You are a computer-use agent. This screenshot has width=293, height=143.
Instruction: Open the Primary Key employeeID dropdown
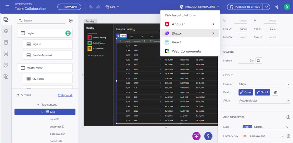pos(263,136)
